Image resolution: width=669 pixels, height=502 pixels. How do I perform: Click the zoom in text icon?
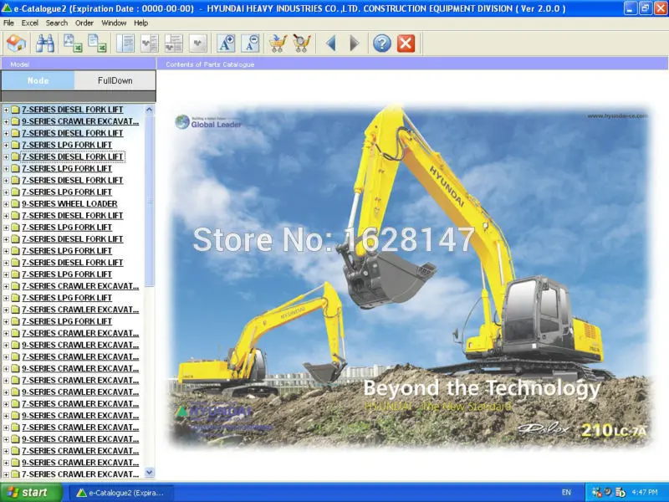click(x=226, y=44)
